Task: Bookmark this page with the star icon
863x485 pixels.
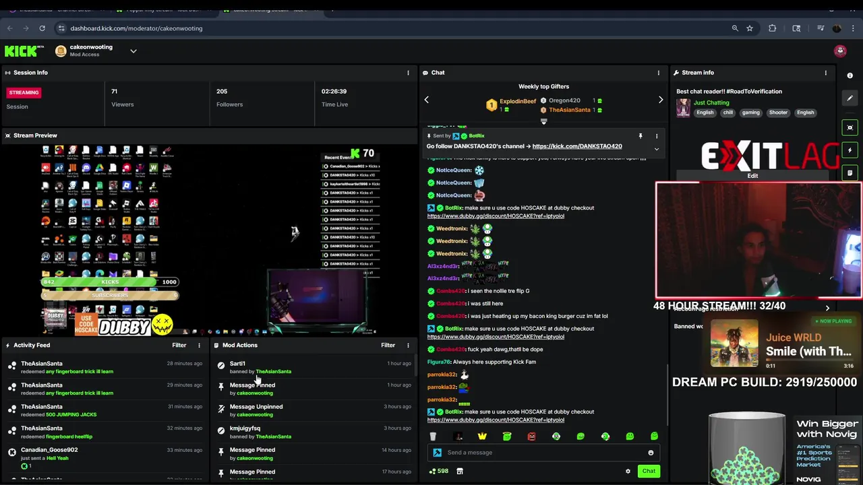Action: pos(749,28)
